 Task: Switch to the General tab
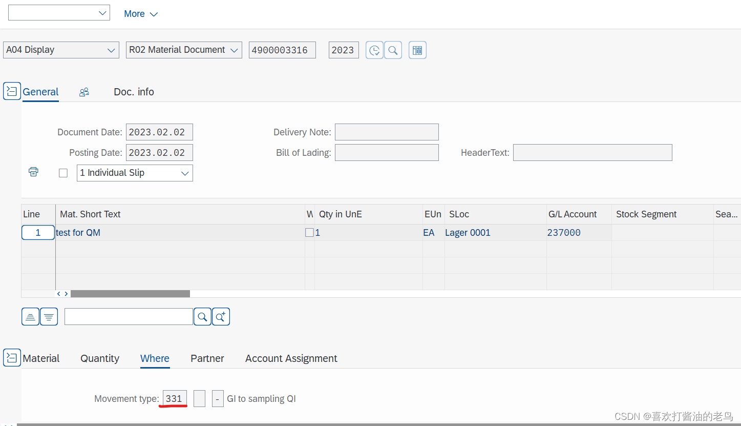pyautogui.click(x=40, y=92)
